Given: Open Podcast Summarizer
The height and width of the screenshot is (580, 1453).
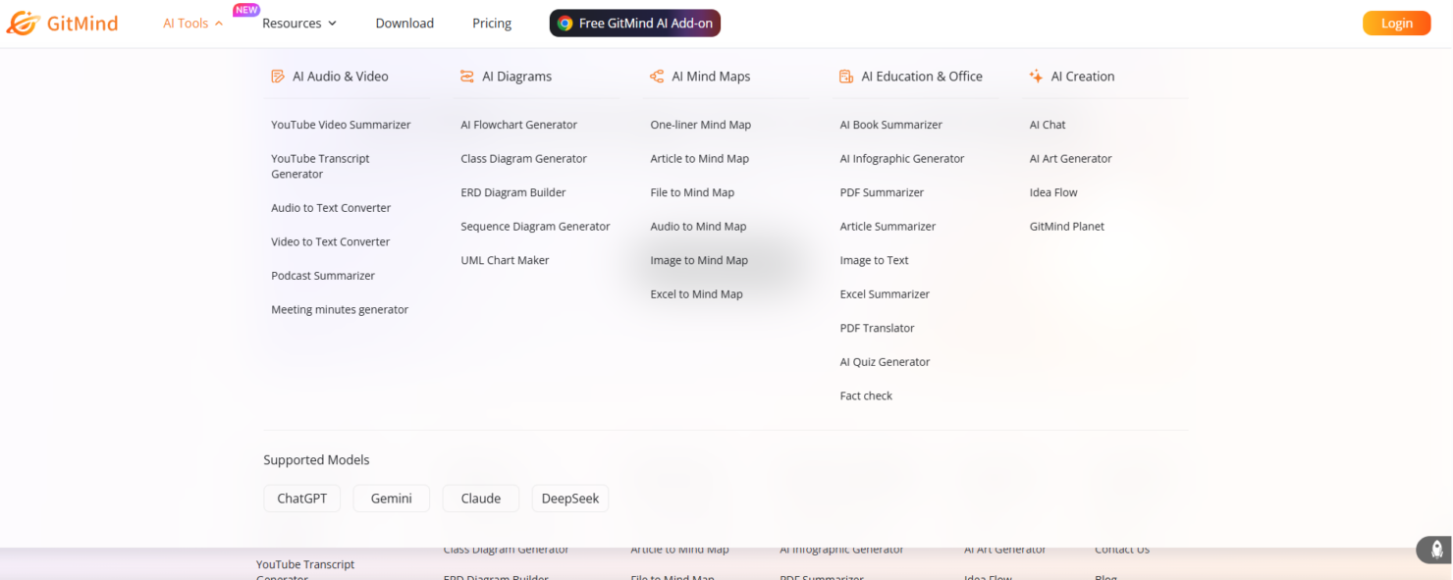Looking at the screenshot, I should pos(323,276).
